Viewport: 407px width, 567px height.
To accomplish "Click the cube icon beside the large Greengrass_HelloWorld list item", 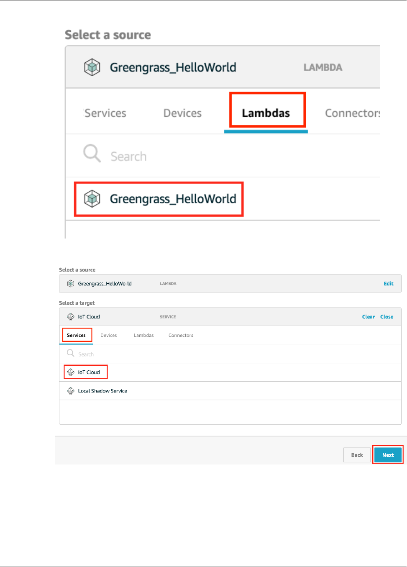I will 92,199.
